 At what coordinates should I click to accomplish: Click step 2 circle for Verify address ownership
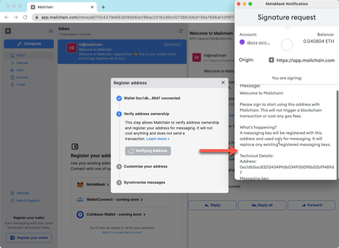(x=119, y=114)
